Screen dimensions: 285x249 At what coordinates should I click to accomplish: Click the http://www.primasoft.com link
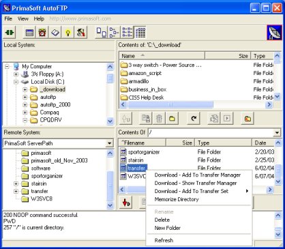pos(80,18)
